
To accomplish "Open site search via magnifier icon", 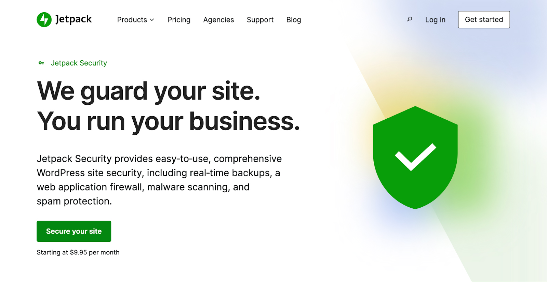I will point(409,19).
